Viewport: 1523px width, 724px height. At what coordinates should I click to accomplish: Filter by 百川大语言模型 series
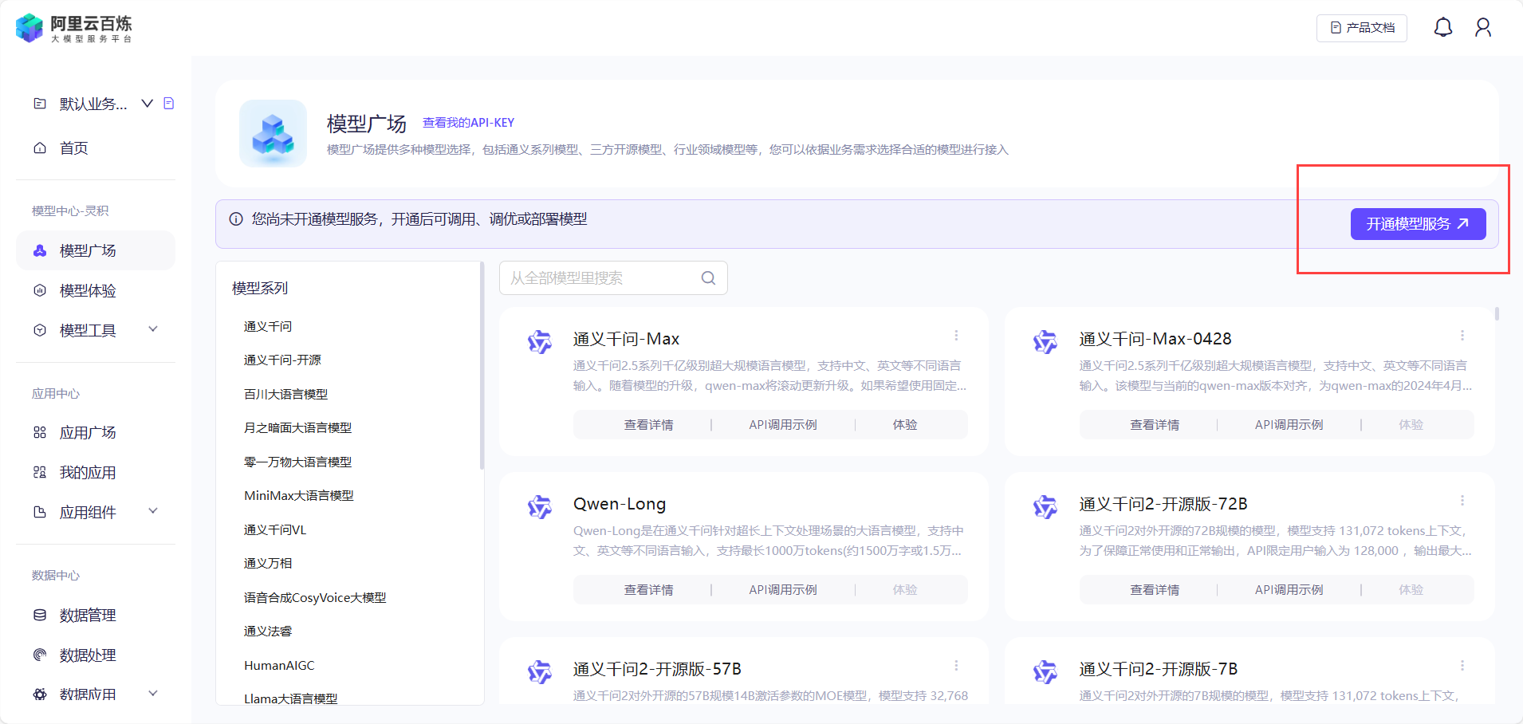[x=285, y=394]
